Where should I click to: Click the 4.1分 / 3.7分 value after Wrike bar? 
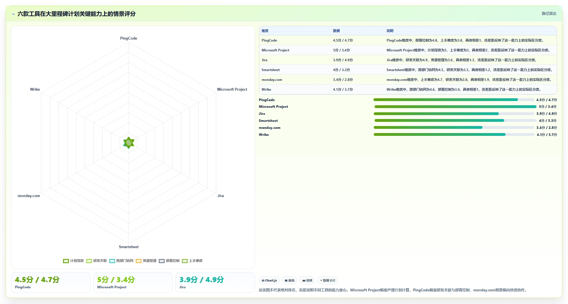[x=547, y=135]
